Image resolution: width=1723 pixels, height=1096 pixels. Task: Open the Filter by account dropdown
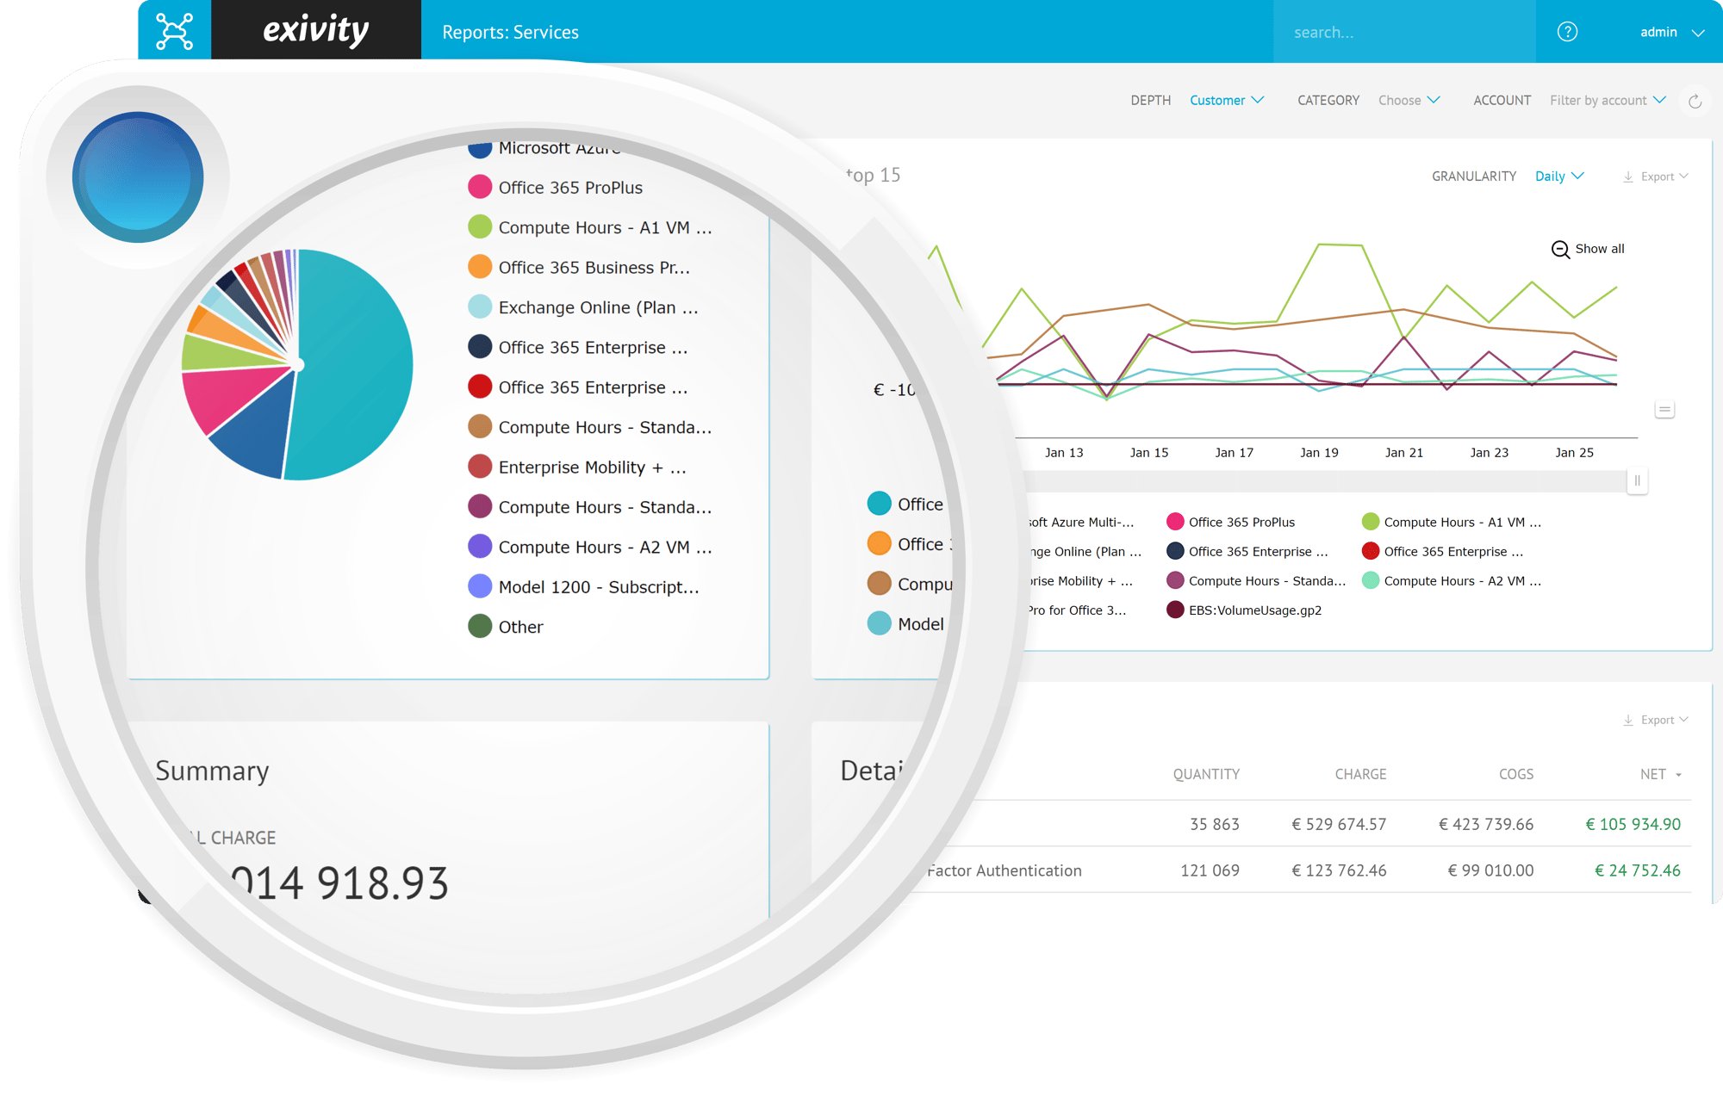(x=1608, y=101)
